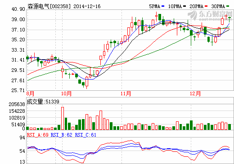
Task: Click the 20PMA legend text
Action: 196,6
